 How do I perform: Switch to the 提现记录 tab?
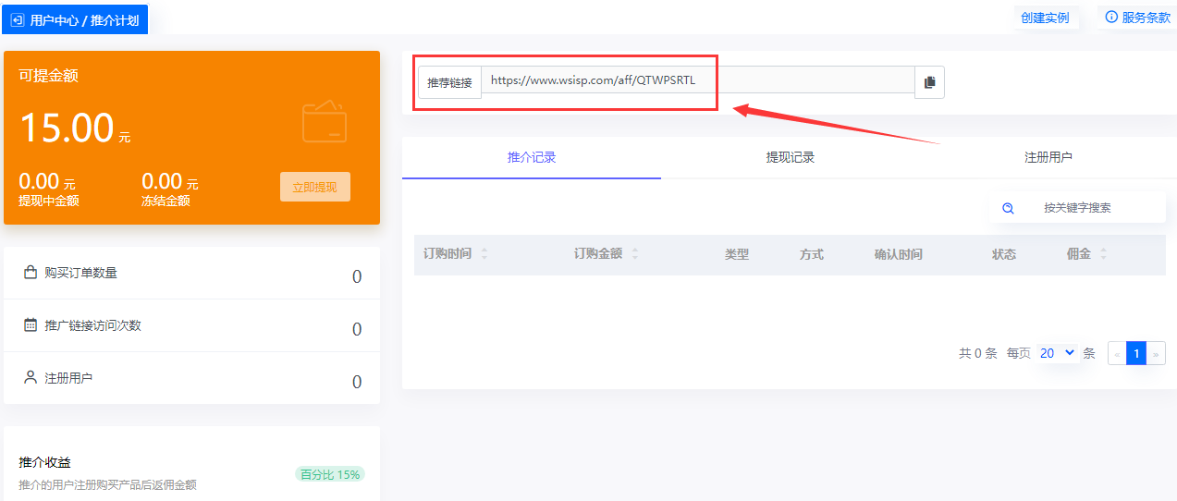791,157
